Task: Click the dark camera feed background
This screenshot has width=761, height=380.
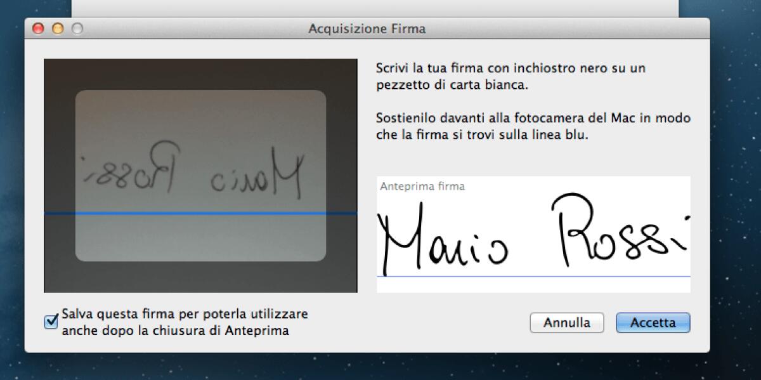Action: coord(63,279)
